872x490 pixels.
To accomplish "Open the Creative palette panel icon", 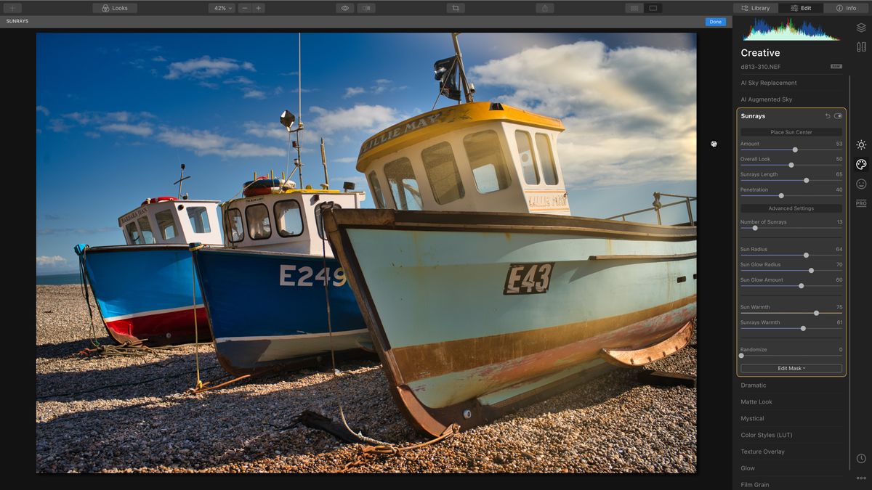I will point(861,165).
